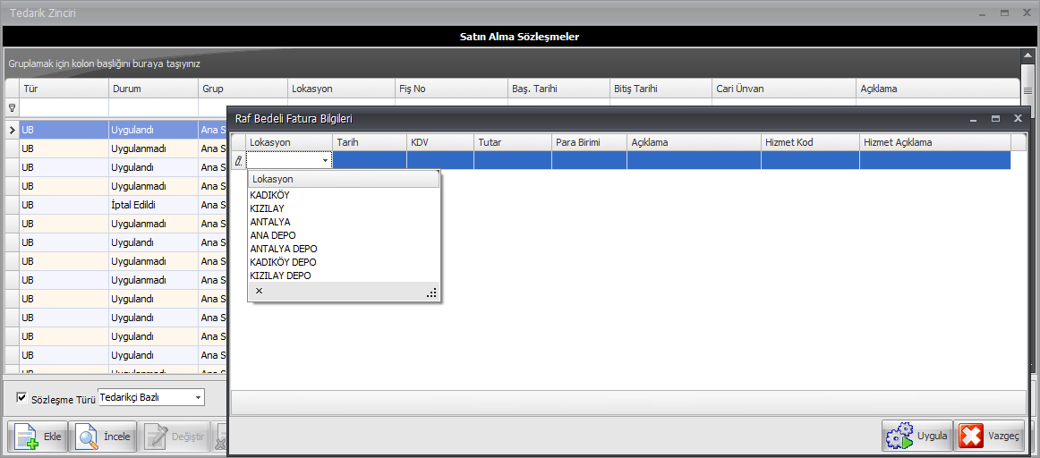The height and width of the screenshot is (458, 1040).
Task: Click the pencil edit indicator on the row
Action: 238,160
